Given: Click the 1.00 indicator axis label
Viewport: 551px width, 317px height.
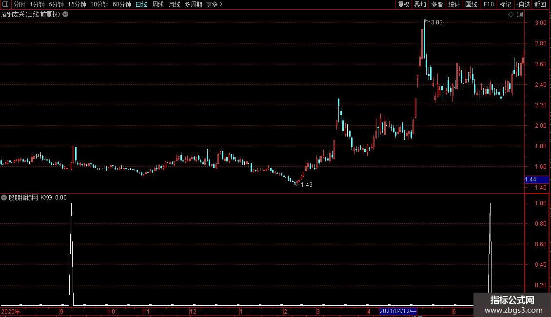Looking at the screenshot, I should click(540, 203).
